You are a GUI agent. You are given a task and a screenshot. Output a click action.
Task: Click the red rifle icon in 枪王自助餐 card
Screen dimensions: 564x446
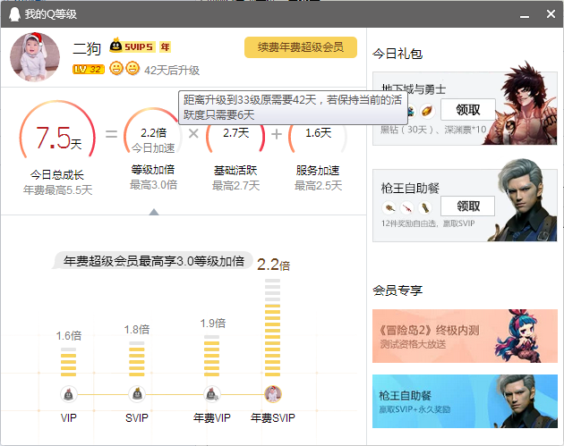[407, 207]
